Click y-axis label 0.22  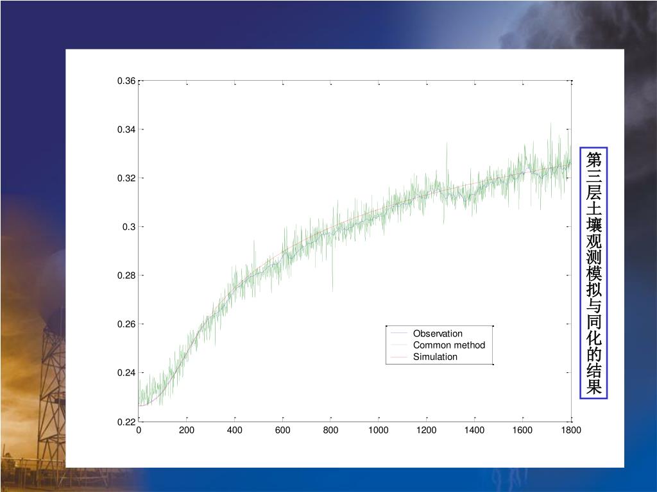[126, 422]
